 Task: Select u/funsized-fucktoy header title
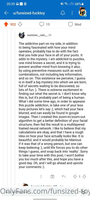[29, 13]
